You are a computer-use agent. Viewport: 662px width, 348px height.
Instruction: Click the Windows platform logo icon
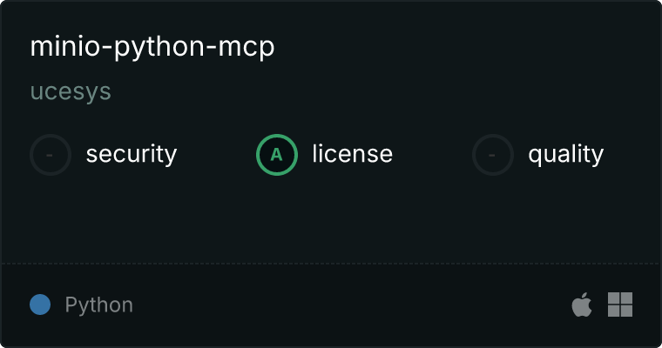(x=620, y=304)
